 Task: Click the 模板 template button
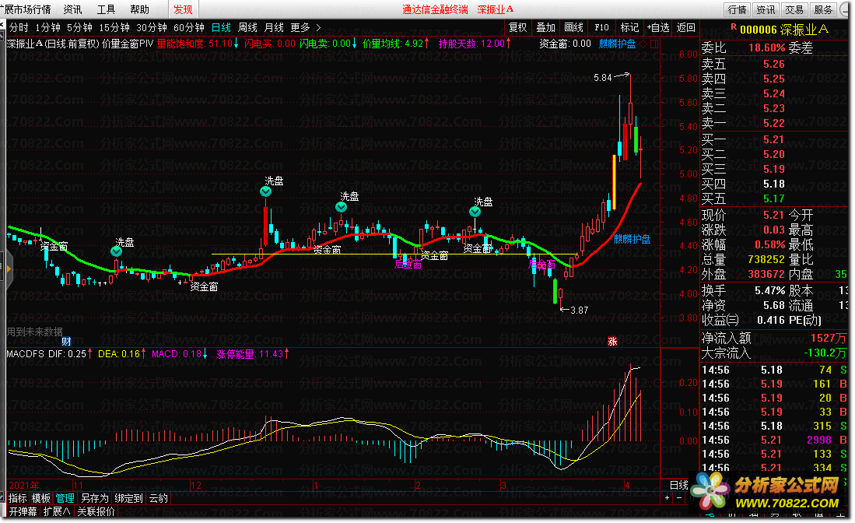pos(41,498)
